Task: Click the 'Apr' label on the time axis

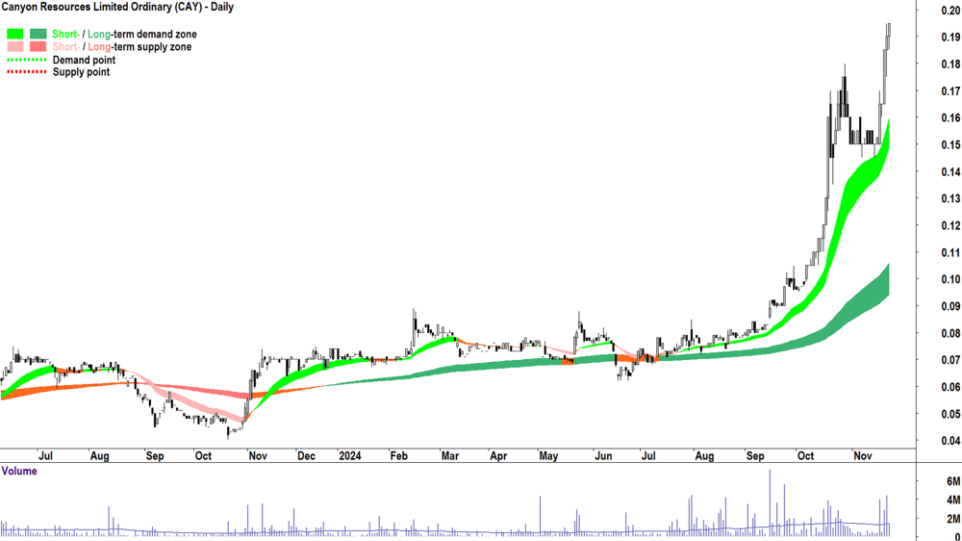Action: point(498,456)
